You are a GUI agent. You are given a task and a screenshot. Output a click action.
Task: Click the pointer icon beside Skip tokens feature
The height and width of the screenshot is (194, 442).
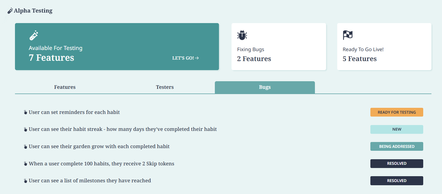coord(25,164)
